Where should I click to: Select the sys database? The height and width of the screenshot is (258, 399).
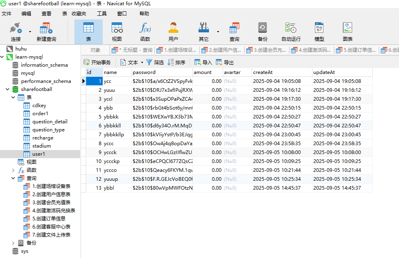point(24,251)
